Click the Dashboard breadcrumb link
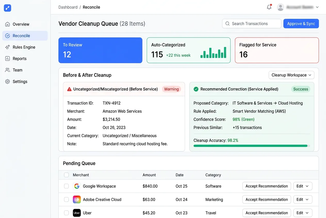The height and width of the screenshot is (218, 326). click(68, 7)
